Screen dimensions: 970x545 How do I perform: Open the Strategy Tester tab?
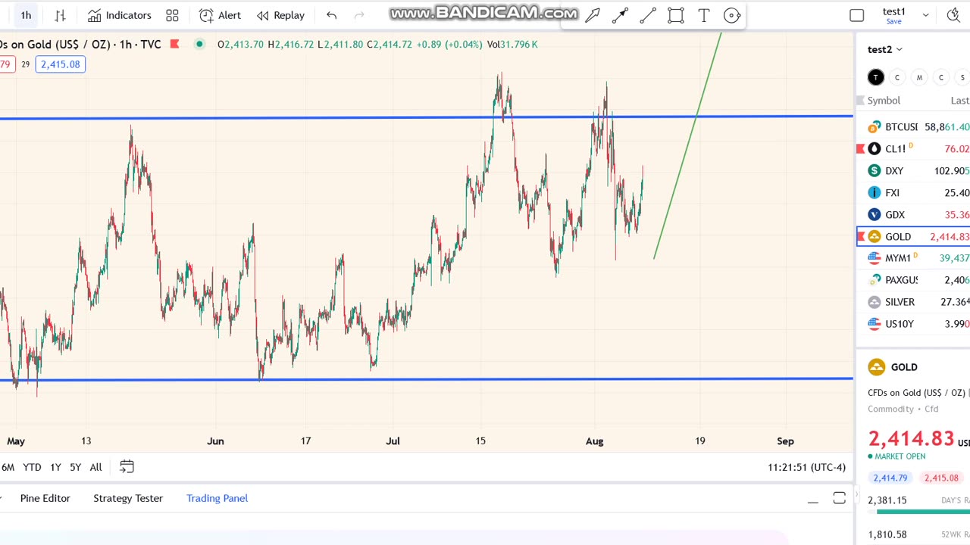pyautogui.click(x=128, y=498)
